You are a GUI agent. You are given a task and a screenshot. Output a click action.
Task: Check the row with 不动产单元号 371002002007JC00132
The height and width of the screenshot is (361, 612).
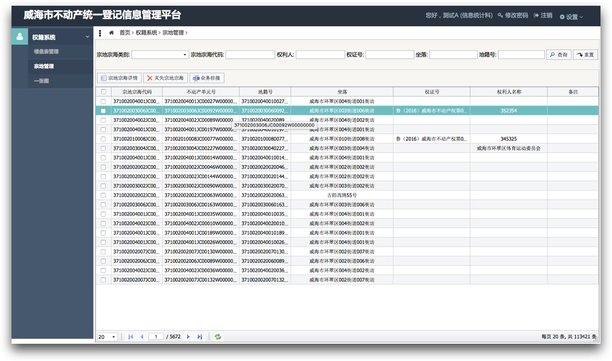pos(104,280)
